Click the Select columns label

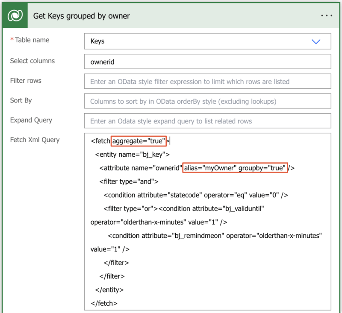(32, 61)
